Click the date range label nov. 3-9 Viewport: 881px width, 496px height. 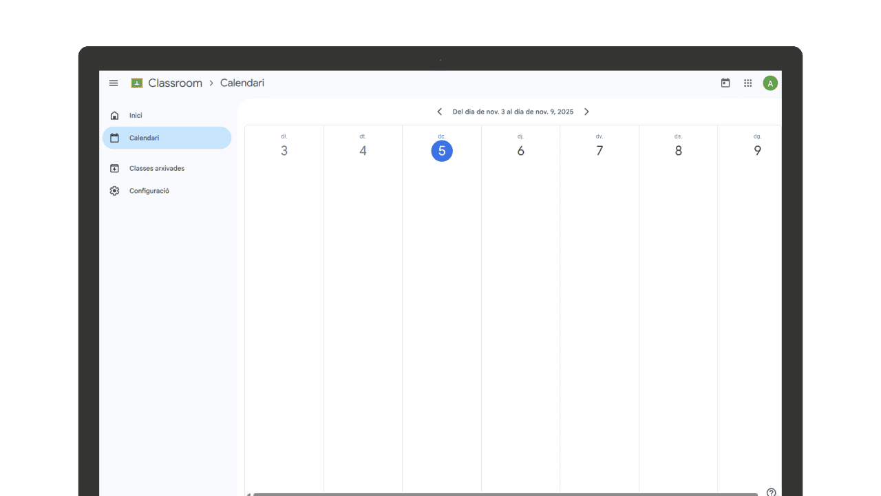point(513,111)
